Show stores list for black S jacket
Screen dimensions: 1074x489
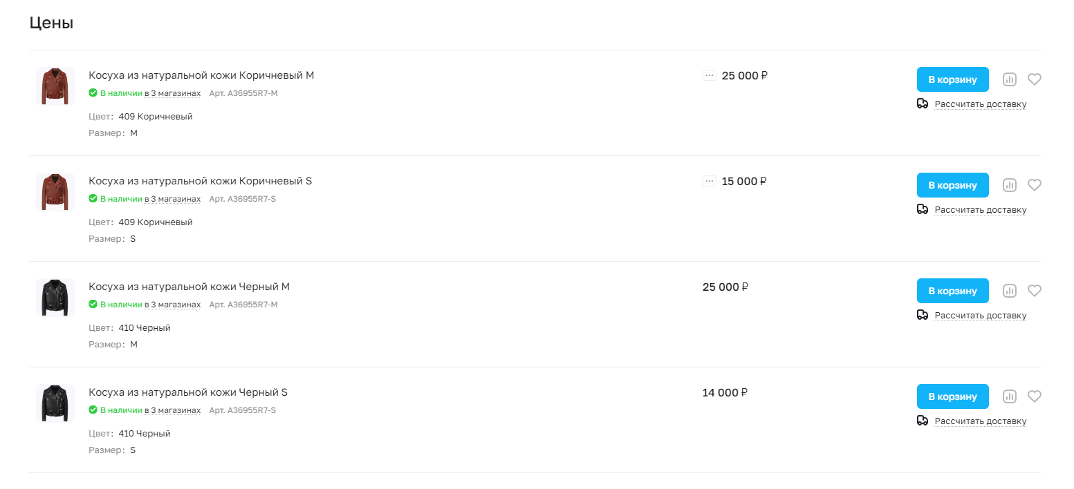172,410
